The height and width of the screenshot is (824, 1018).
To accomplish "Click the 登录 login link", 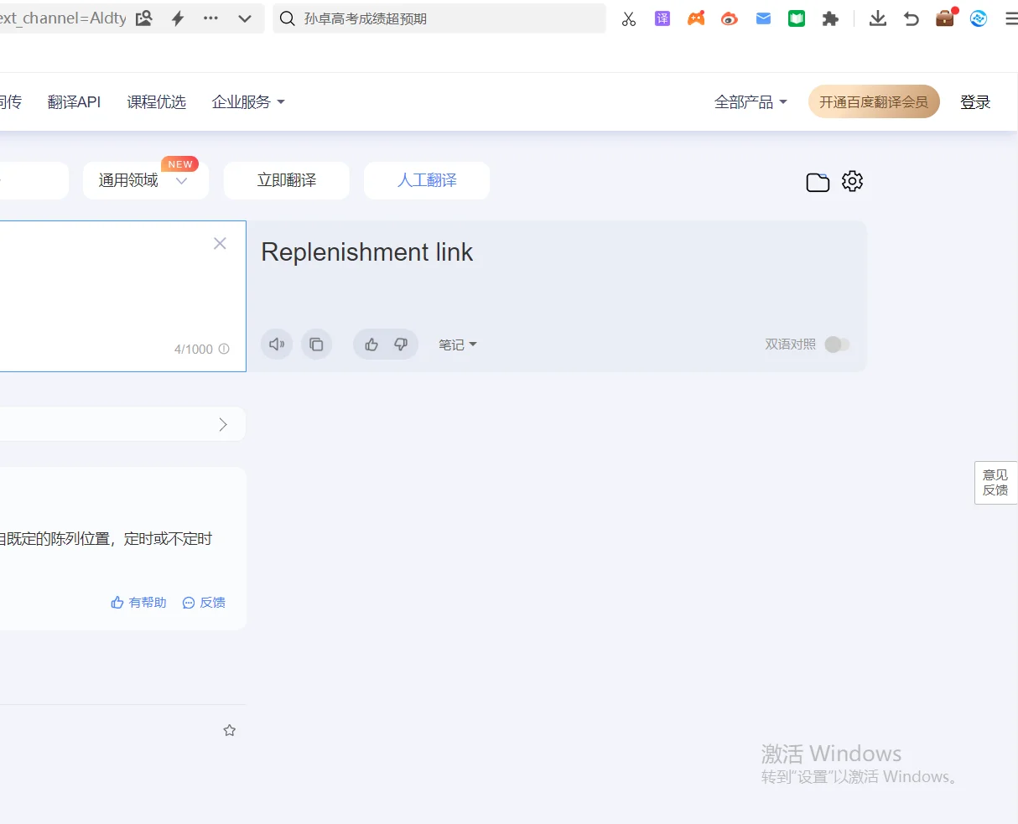I will 975,102.
